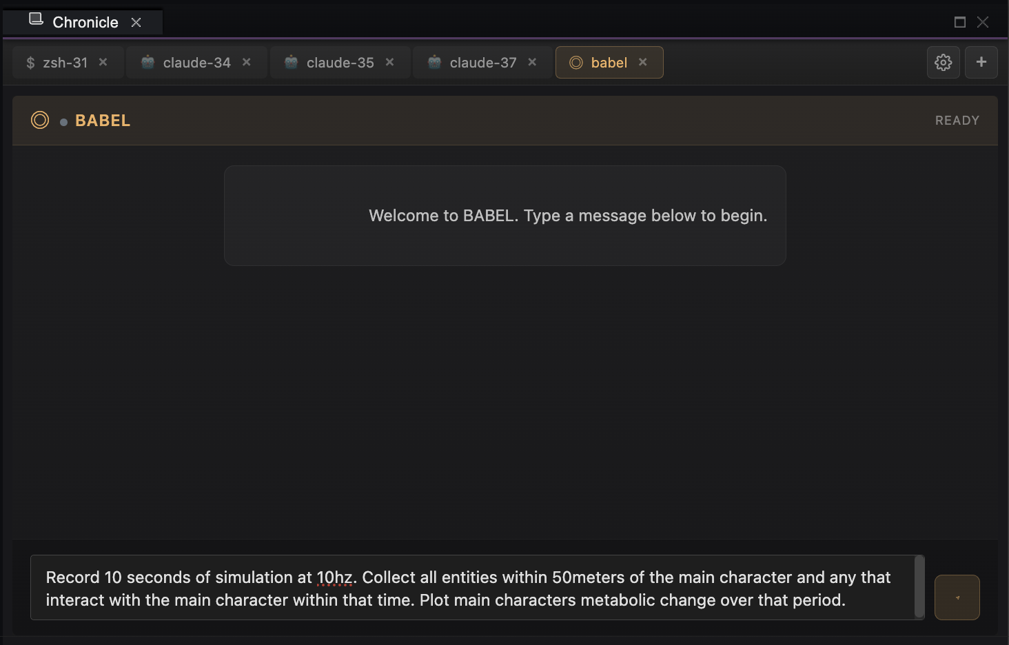The height and width of the screenshot is (645, 1009).
Task: Click the status dot beside BABEL
Action: click(63, 121)
